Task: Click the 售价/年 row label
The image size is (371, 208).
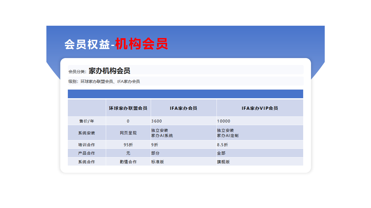Action: point(87,121)
